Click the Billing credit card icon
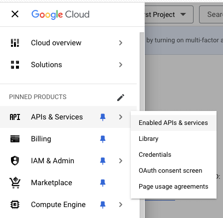Viewport: 223px width, 218px height. pyautogui.click(x=15, y=139)
